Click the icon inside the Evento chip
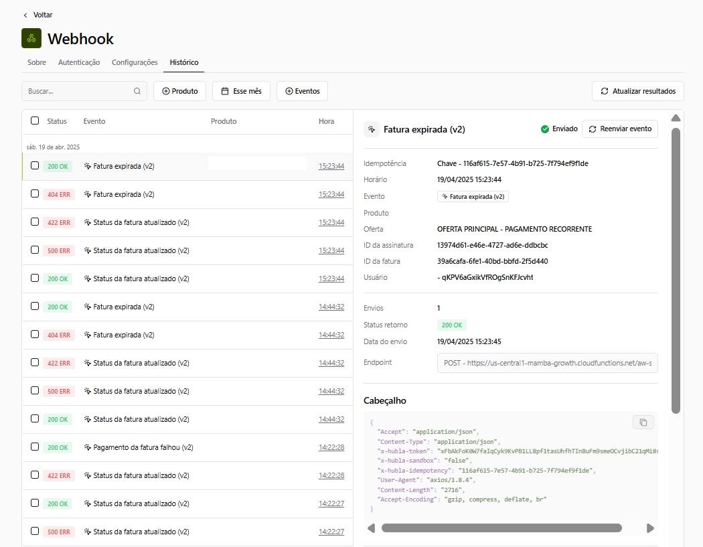703x547 pixels. 445,196
